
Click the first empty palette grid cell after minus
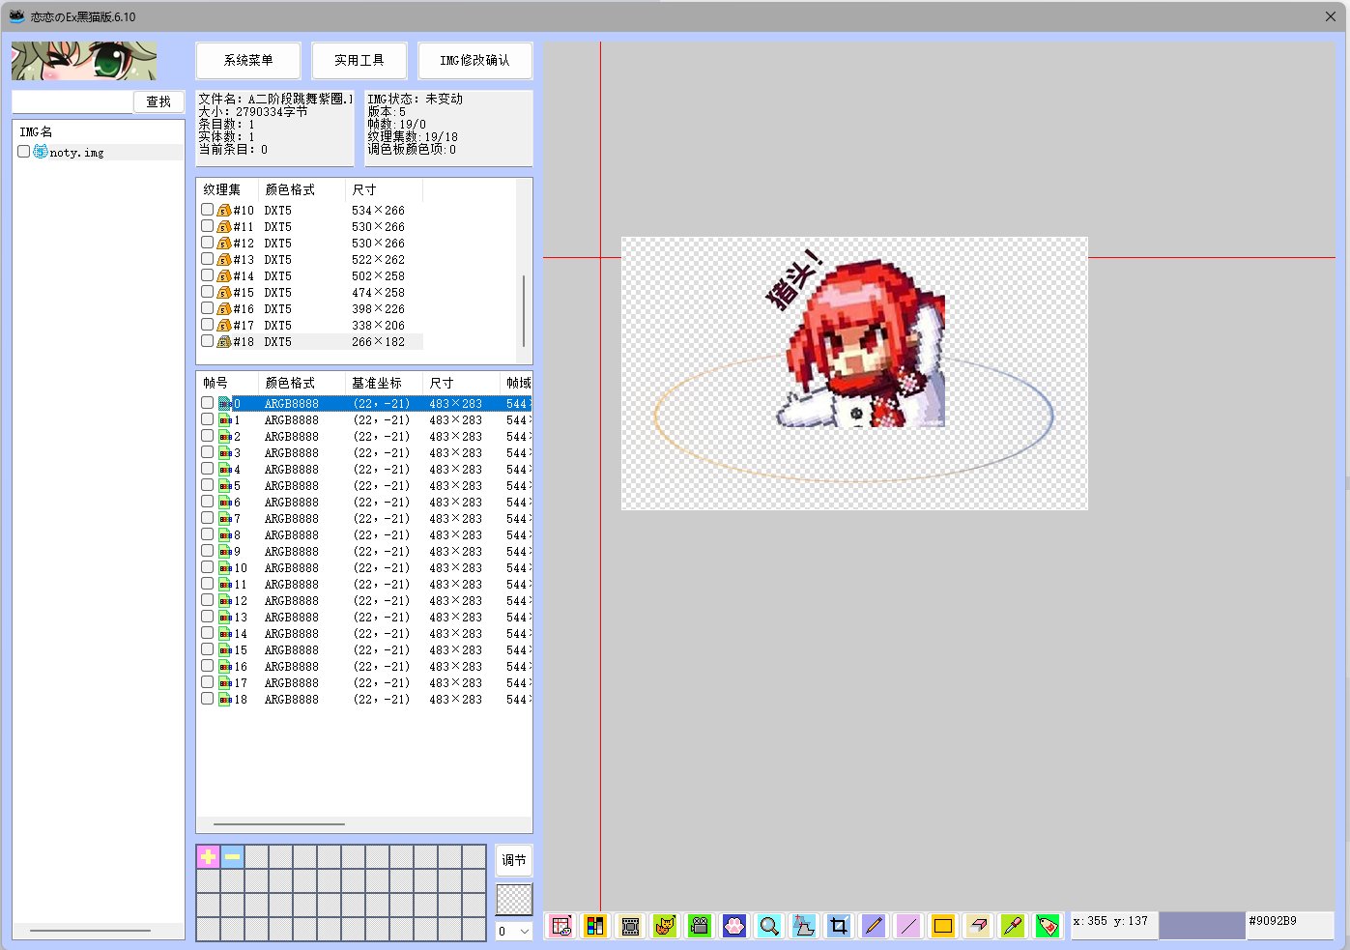tap(256, 856)
